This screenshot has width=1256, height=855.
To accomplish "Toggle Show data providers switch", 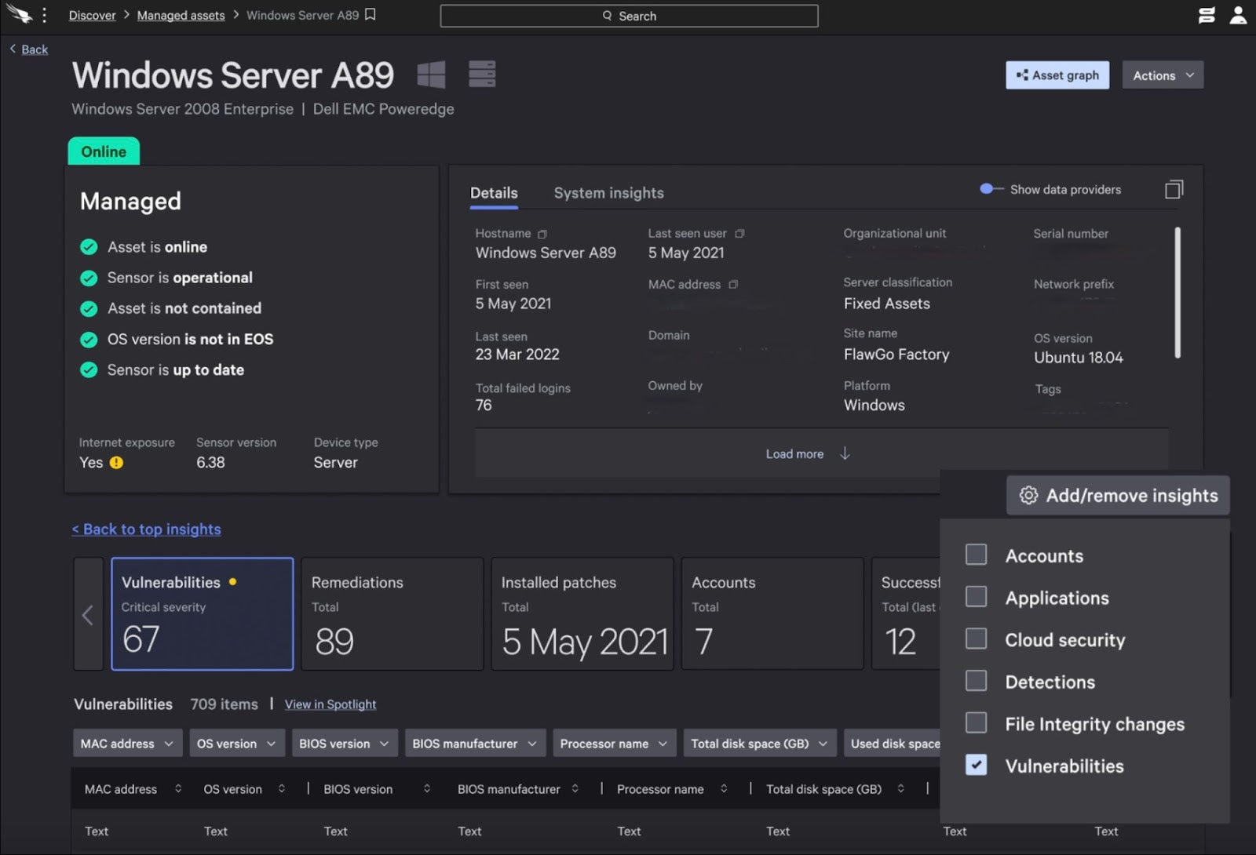I will tap(991, 189).
